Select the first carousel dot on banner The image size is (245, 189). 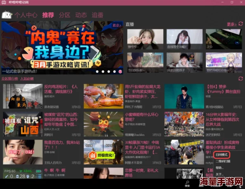coord(97,71)
